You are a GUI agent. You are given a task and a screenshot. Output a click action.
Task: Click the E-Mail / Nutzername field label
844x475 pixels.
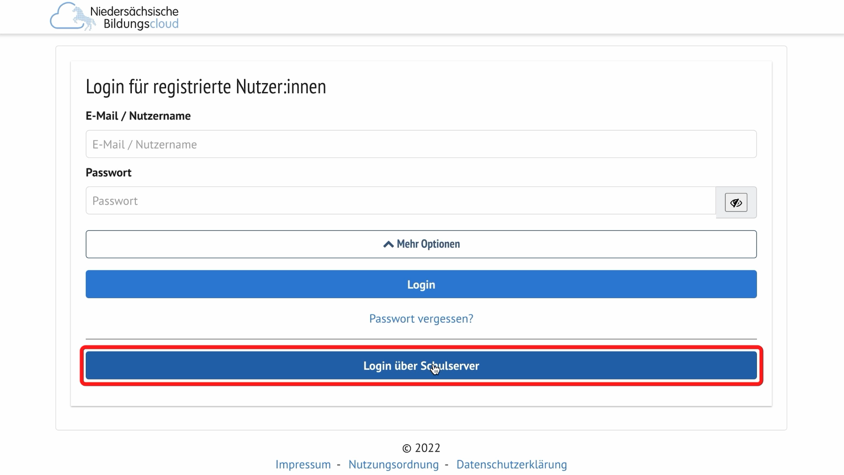coord(138,116)
